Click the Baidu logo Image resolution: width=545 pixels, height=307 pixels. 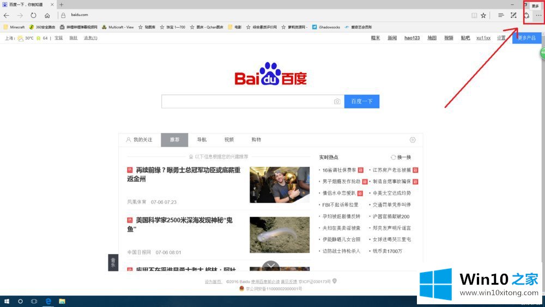270,74
